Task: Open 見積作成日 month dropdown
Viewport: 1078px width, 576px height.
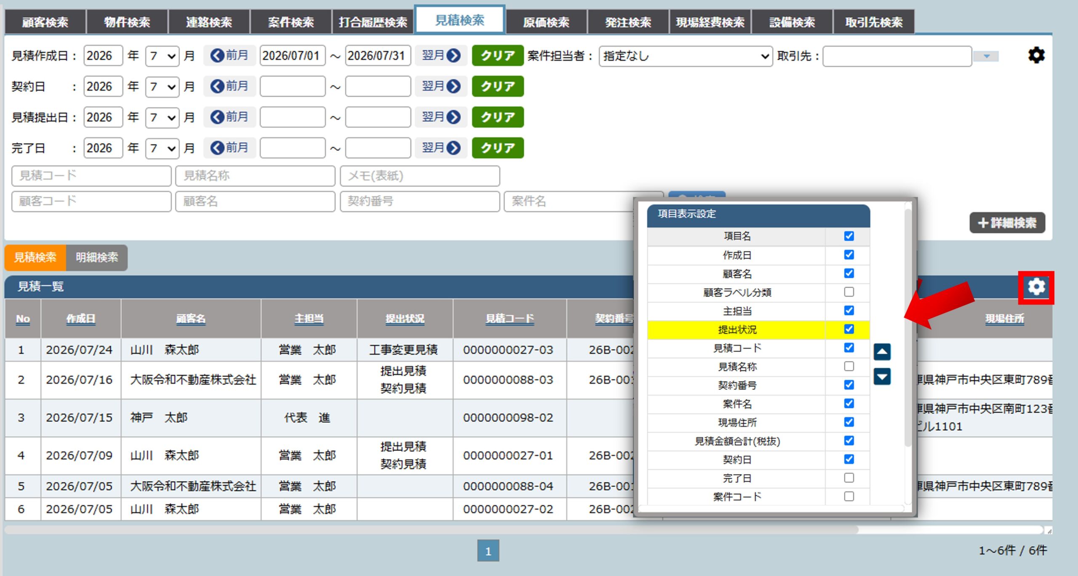Action: tap(162, 56)
